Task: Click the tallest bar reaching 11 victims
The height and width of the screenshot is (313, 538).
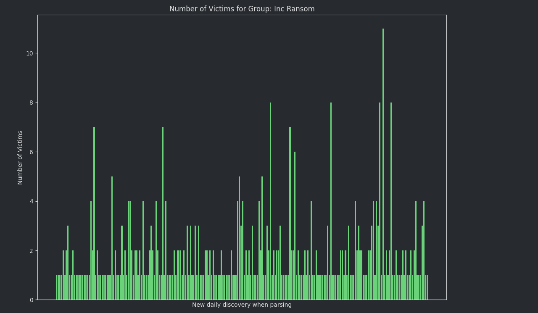Action: click(383, 164)
